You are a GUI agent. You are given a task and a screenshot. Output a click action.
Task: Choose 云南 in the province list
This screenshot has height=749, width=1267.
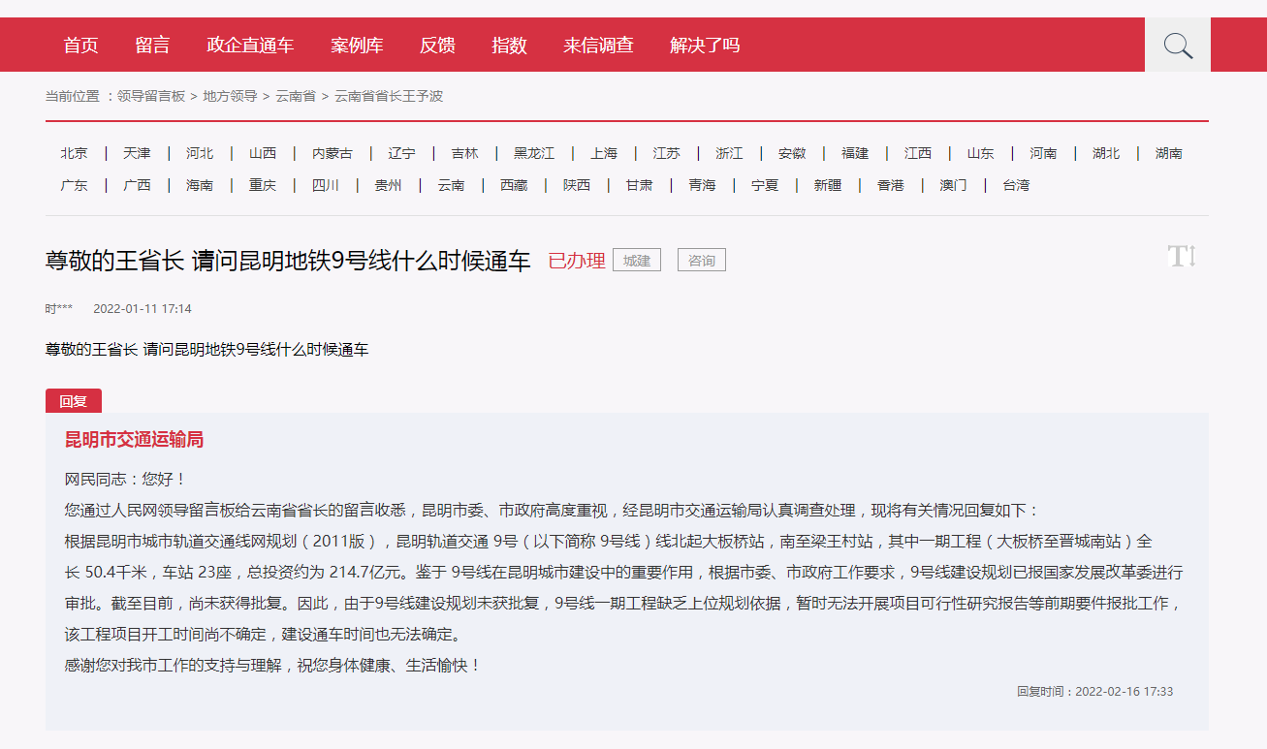pyautogui.click(x=451, y=185)
